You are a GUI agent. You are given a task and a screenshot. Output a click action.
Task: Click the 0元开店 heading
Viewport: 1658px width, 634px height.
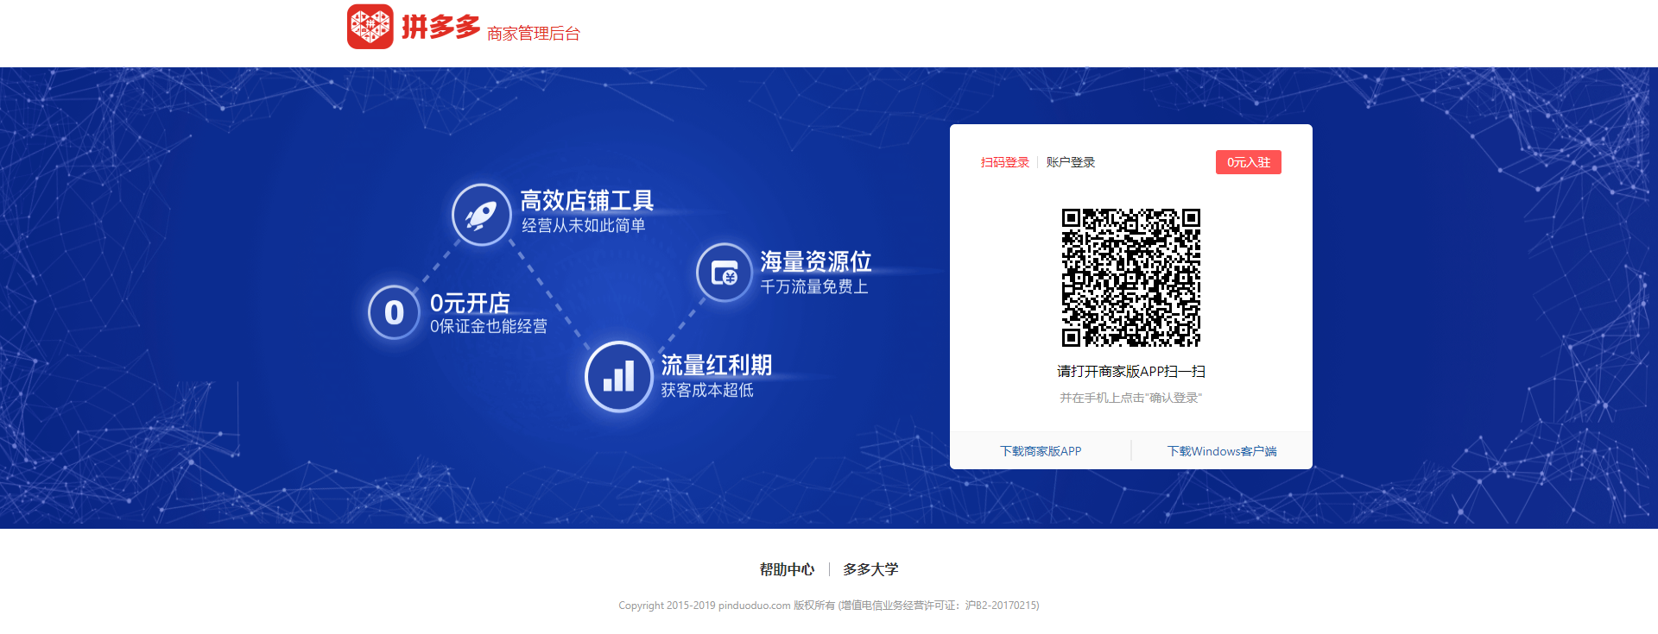pyautogui.click(x=470, y=304)
